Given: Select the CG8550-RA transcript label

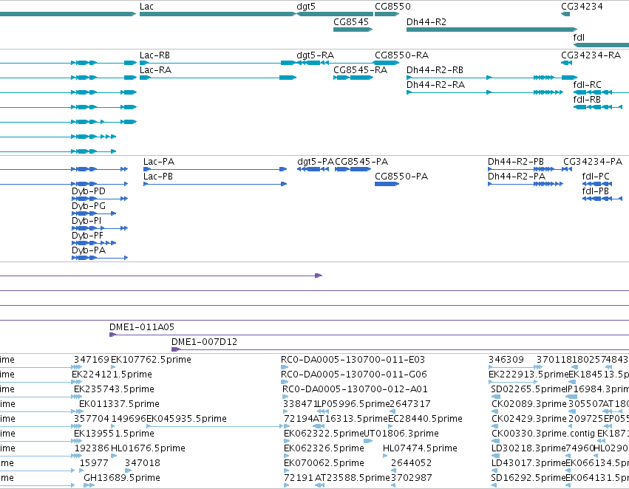Looking at the screenshot, I should click(x=401, y=55).
